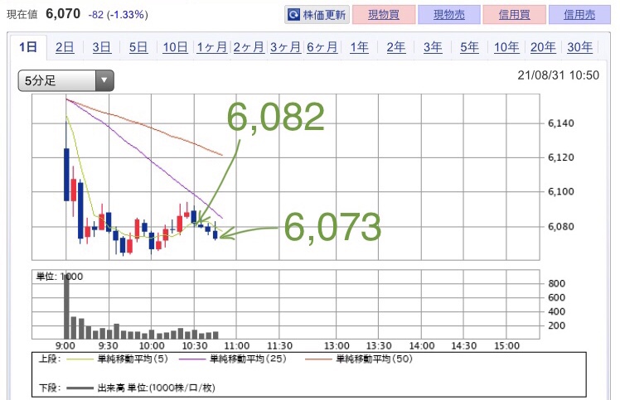Image resolution: width=620 pixels, height=400 pixels.
Task: Switch to the 10日 period tab
Action: click(x=175, y=47)
